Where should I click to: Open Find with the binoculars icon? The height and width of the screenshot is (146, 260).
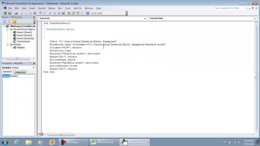click(35, 13)
